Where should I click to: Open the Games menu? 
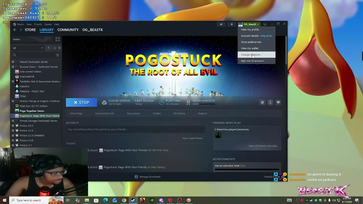[48, 24]
